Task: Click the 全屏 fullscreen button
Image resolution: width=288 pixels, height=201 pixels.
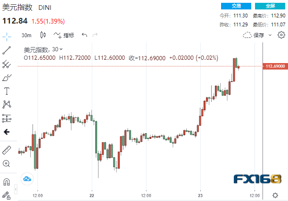Action: pos(270,6)
